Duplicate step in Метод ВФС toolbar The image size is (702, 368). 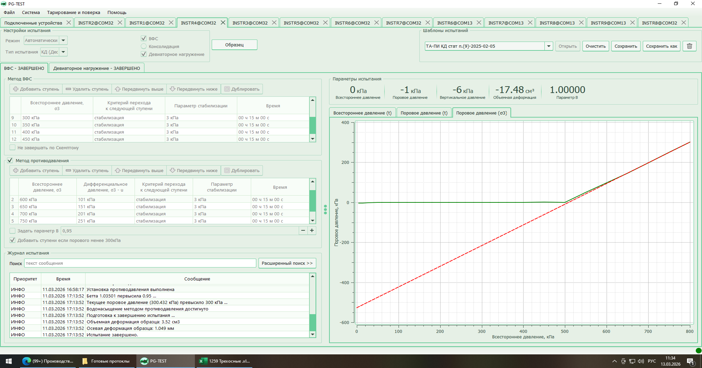coord(242,89)
